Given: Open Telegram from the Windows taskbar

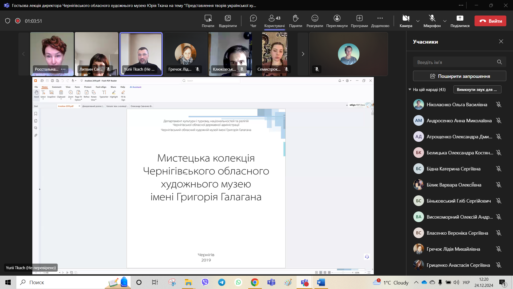Looking at the screenshot, I should (221, 282).
